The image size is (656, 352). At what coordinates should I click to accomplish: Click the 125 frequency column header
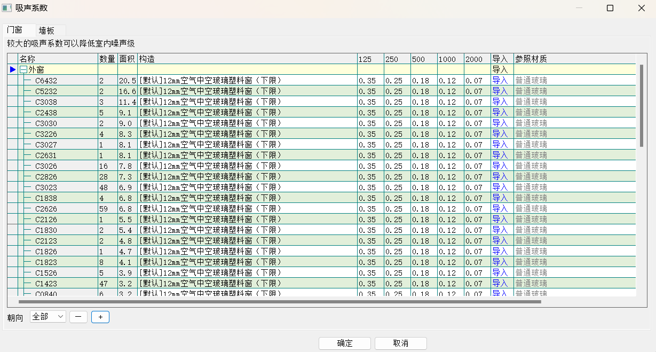click(x=370, y=59)
